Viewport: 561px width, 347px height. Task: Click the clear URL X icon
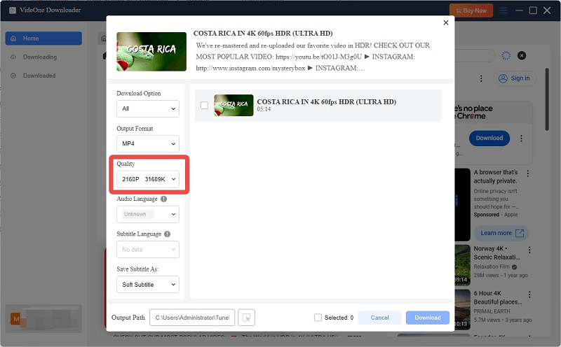pyautogui.click(x=522, y=55)
